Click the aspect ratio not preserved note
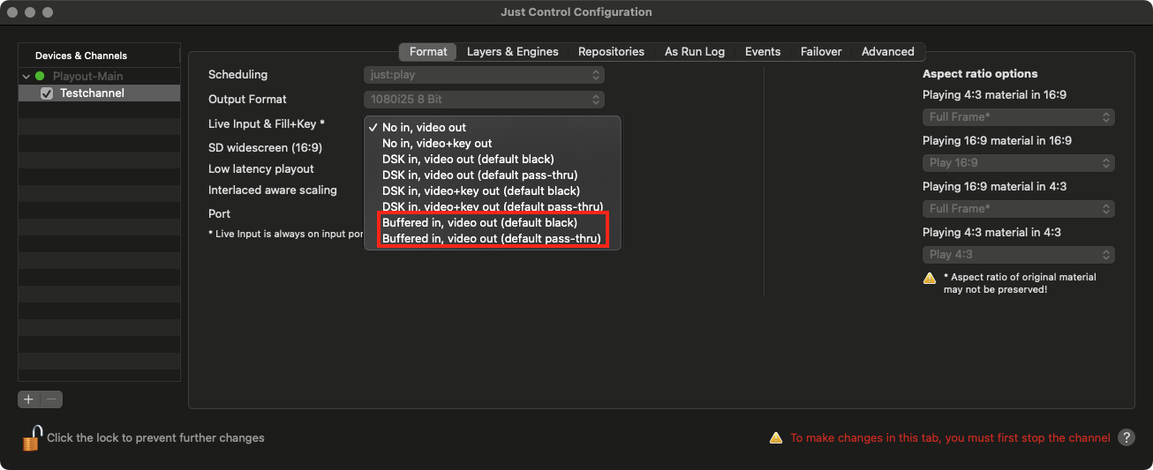Screen dimensions: 1153x470 [x=1020, y=283]
